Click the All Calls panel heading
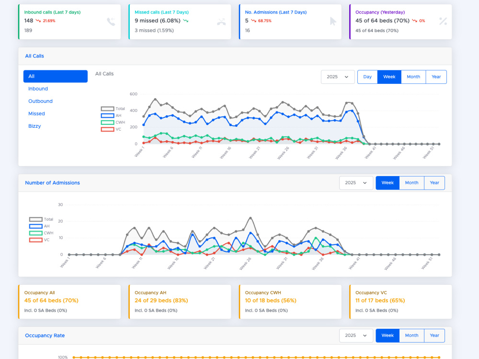This screenshot has height=359, width=479. 34,56
